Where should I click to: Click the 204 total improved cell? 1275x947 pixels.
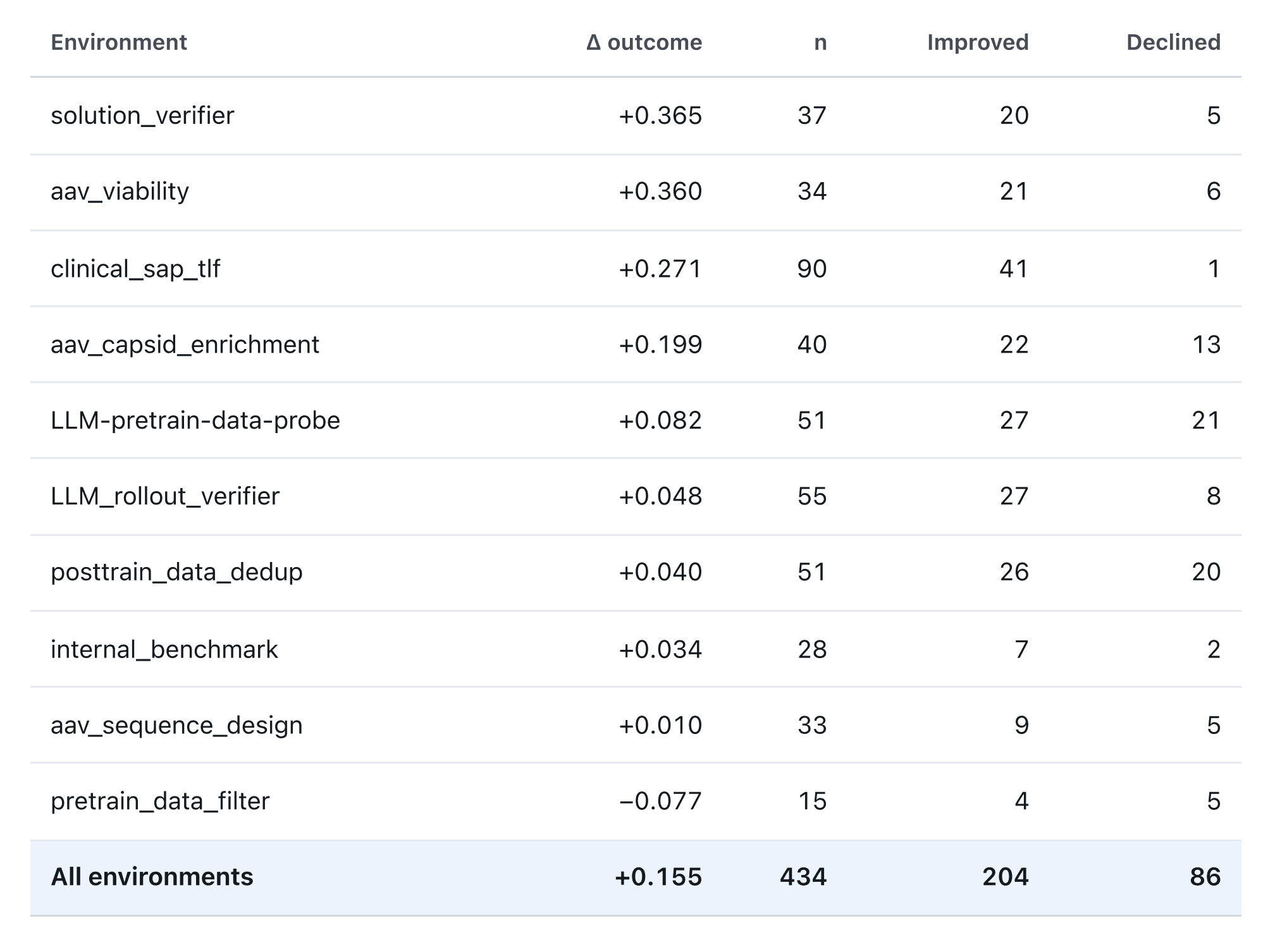pos(1006,877)
